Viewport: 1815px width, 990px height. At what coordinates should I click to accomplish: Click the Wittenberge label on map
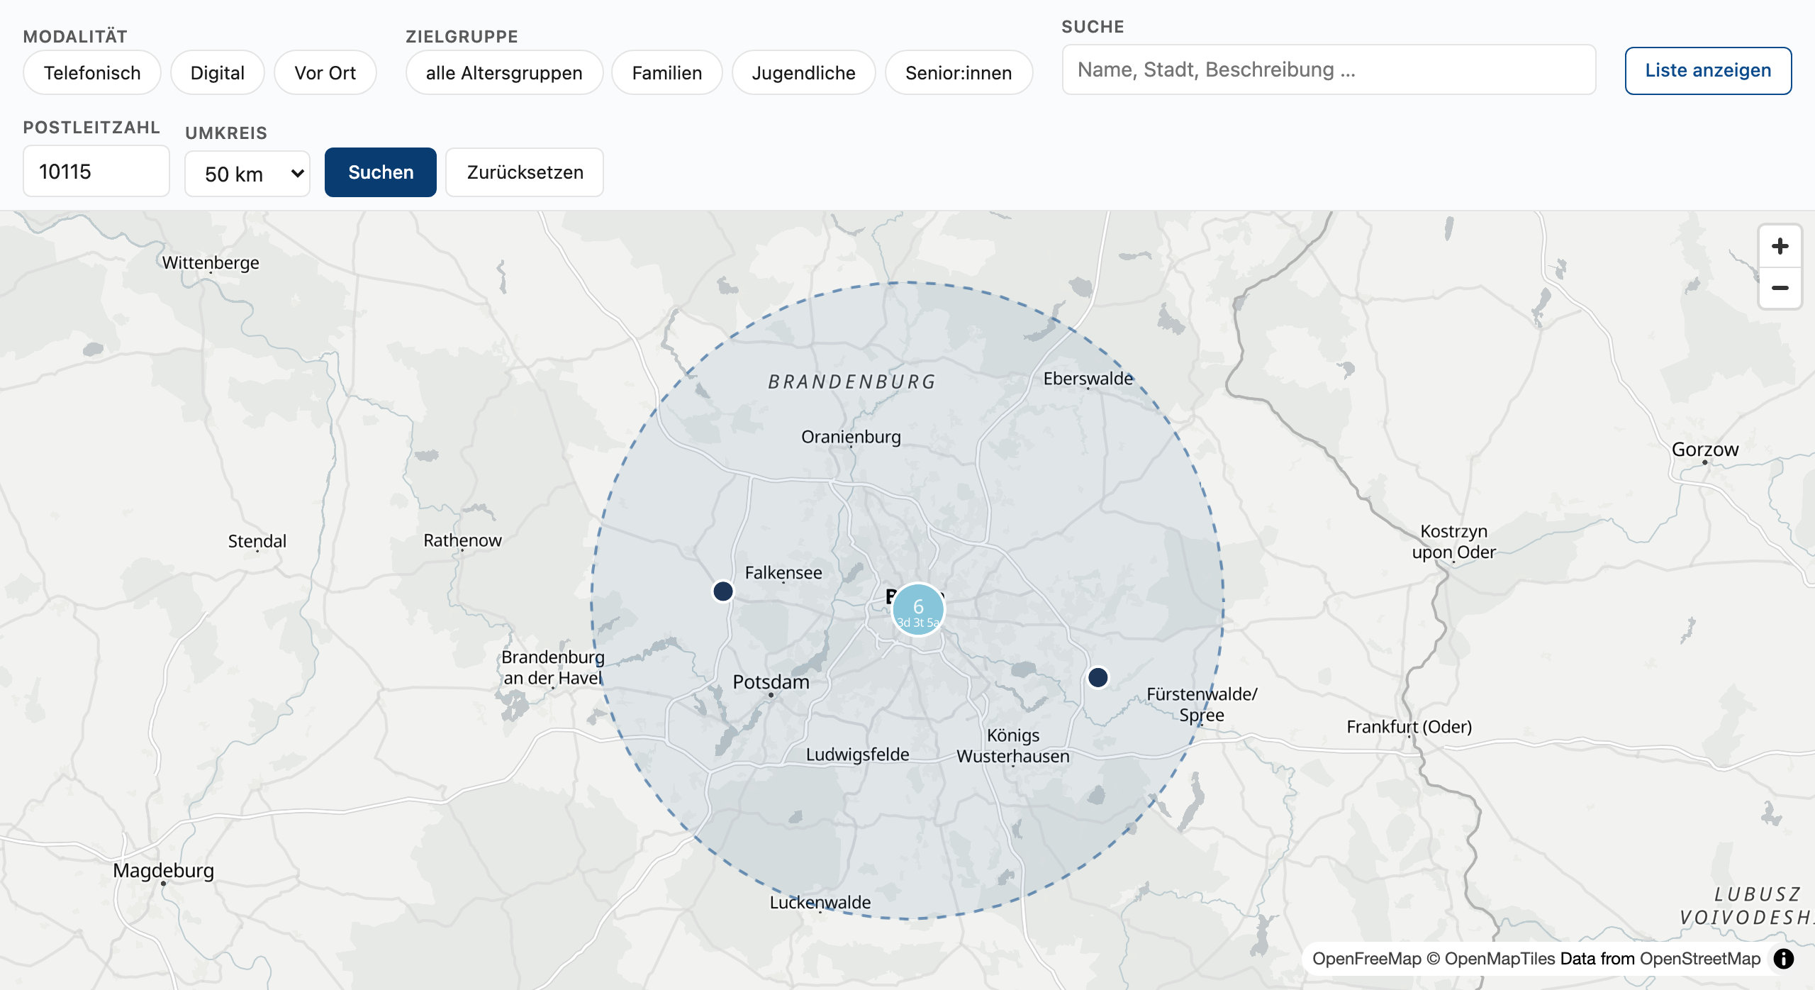pyautogui.click(x=211, y=262)
